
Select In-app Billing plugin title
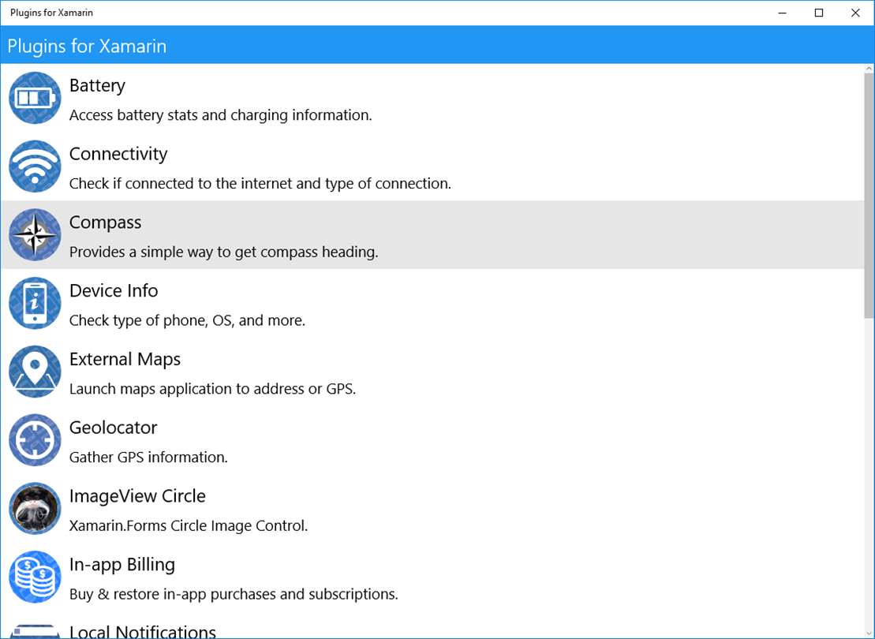122,565
